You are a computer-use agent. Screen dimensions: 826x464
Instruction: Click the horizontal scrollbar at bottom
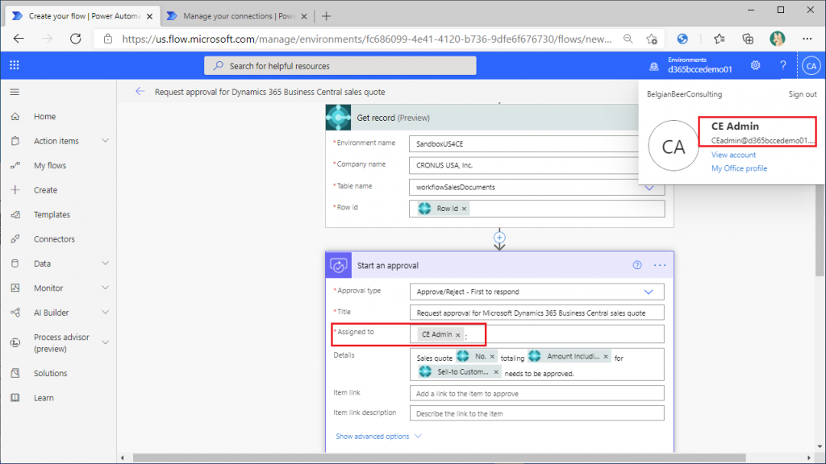(439, 458)
